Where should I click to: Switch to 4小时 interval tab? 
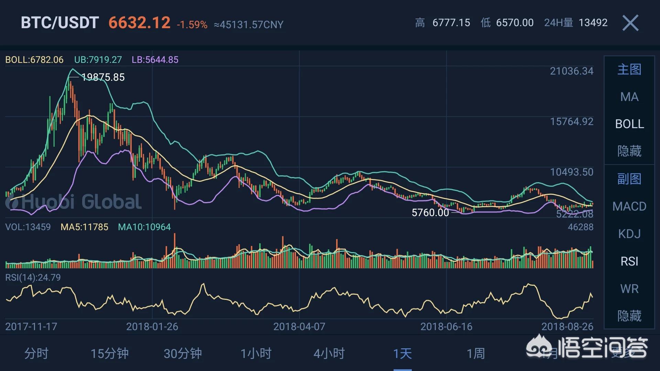coord(329,353)
